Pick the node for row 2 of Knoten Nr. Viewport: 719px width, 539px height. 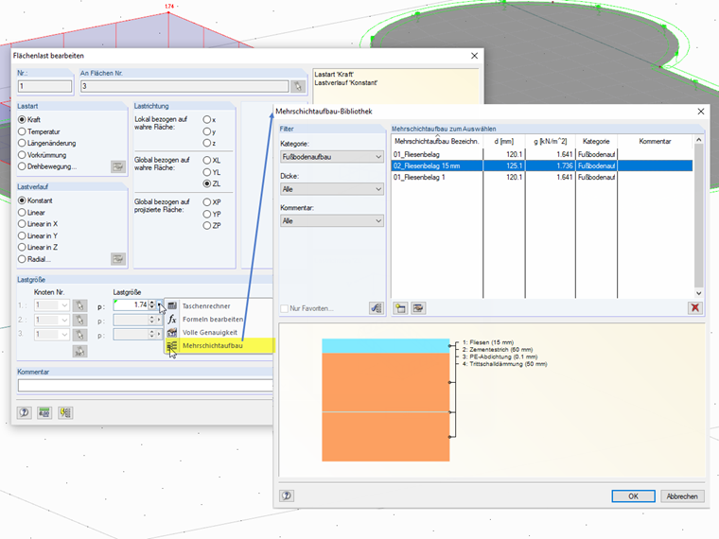click(79, 320)
